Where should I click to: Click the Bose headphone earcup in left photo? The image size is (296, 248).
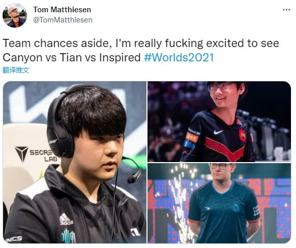60,141
